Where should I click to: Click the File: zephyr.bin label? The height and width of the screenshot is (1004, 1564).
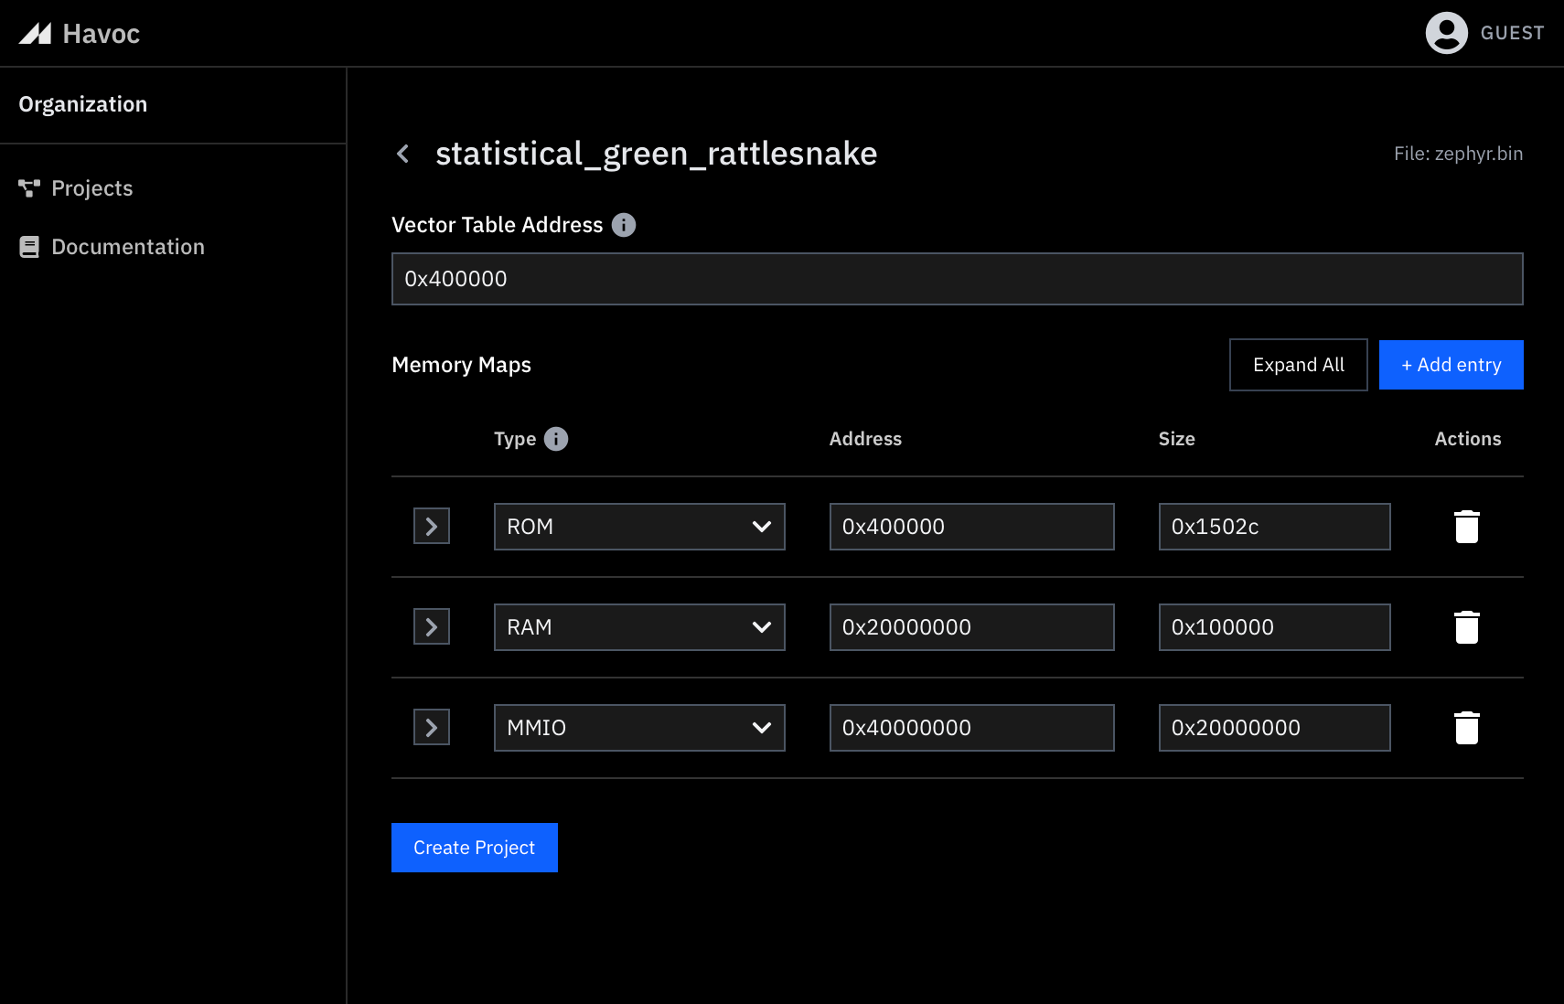1458,154
